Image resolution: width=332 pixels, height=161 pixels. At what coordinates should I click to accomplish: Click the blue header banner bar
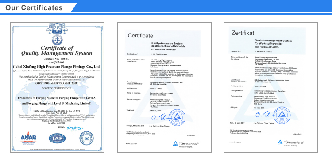[x=166, y=7]
